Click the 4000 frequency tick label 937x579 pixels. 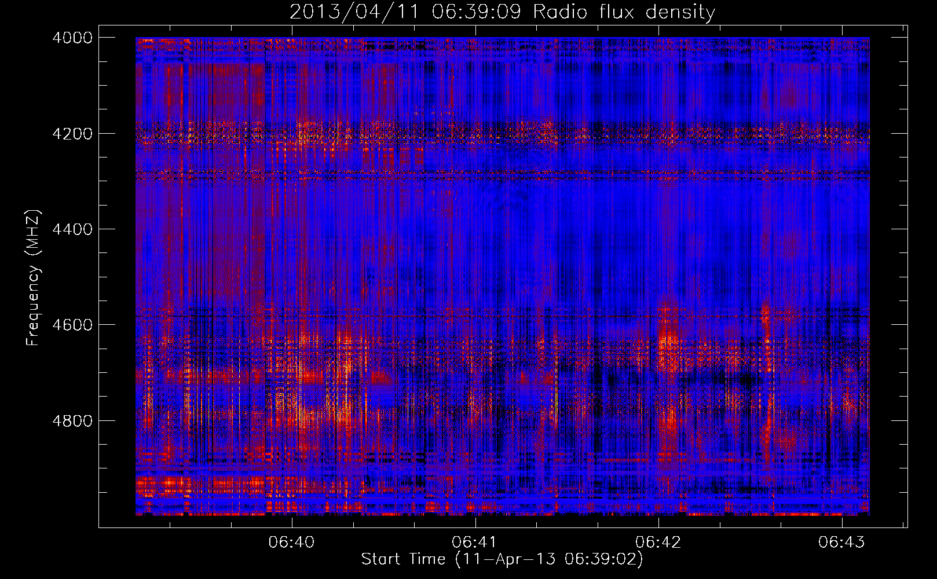coord(72,38)
